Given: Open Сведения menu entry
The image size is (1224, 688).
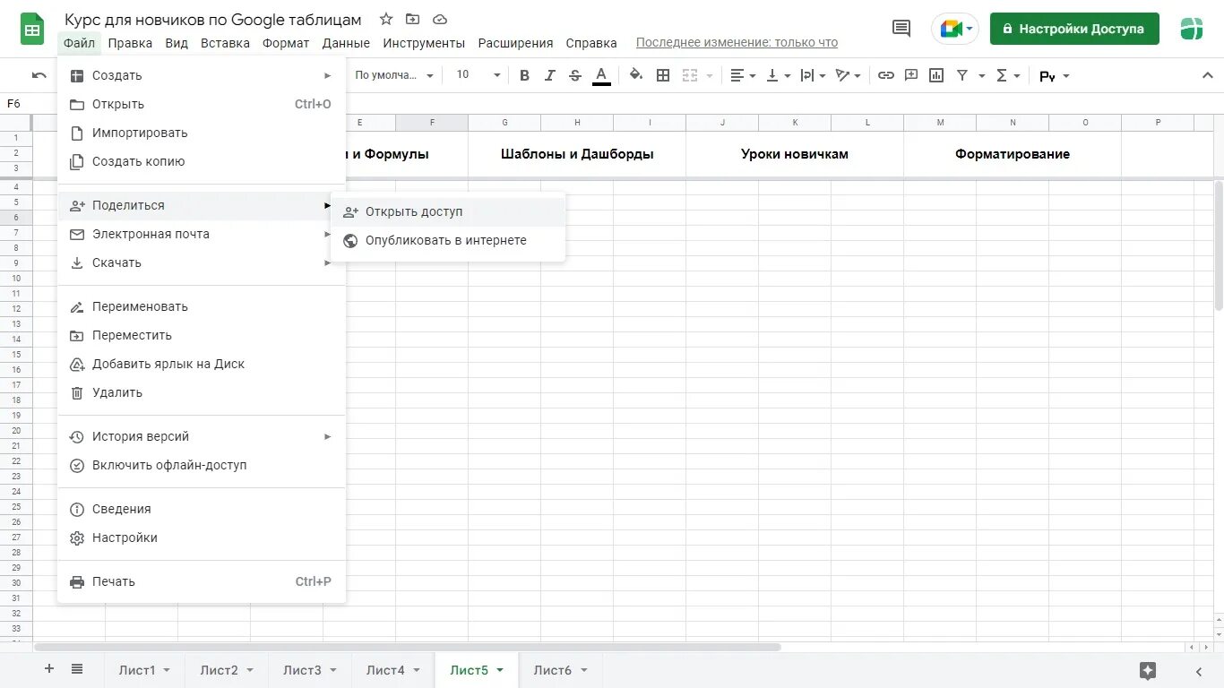Looking at the screenshot, I should pos(202,509).
